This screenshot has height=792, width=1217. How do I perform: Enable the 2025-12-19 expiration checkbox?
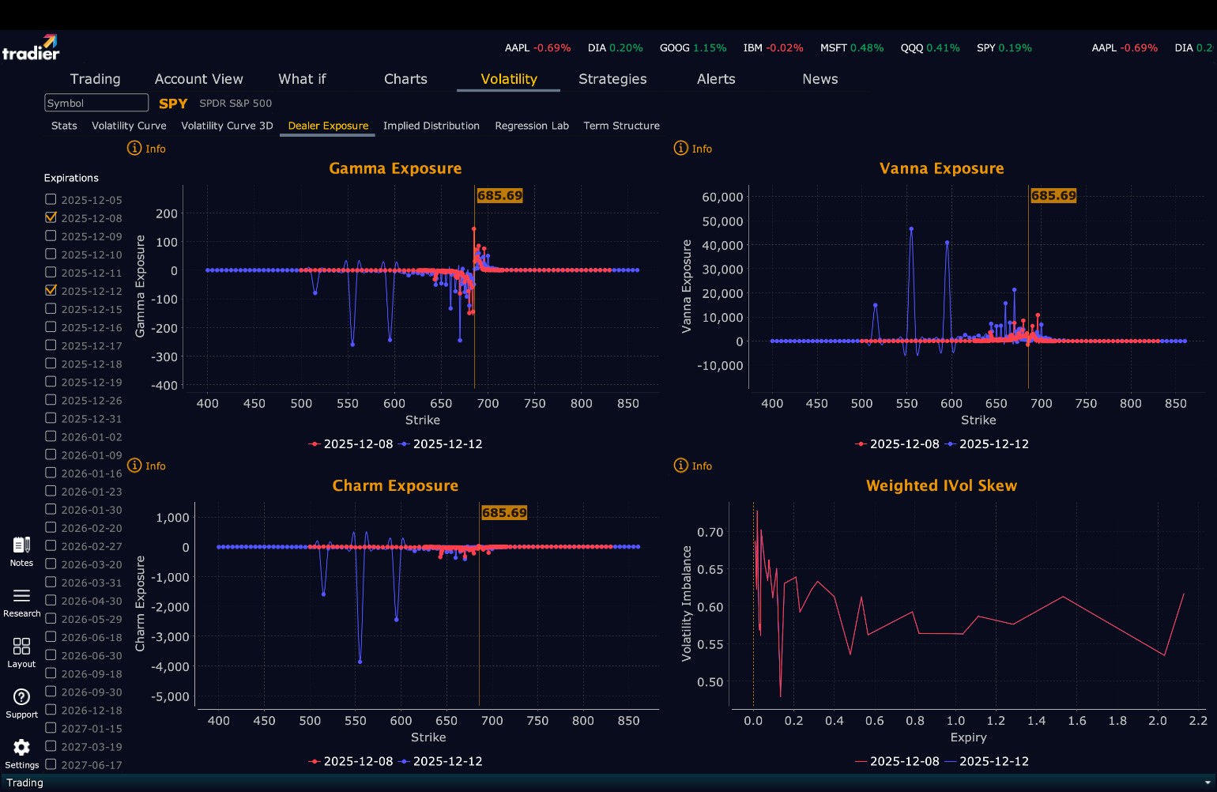(x=51, y=381)
